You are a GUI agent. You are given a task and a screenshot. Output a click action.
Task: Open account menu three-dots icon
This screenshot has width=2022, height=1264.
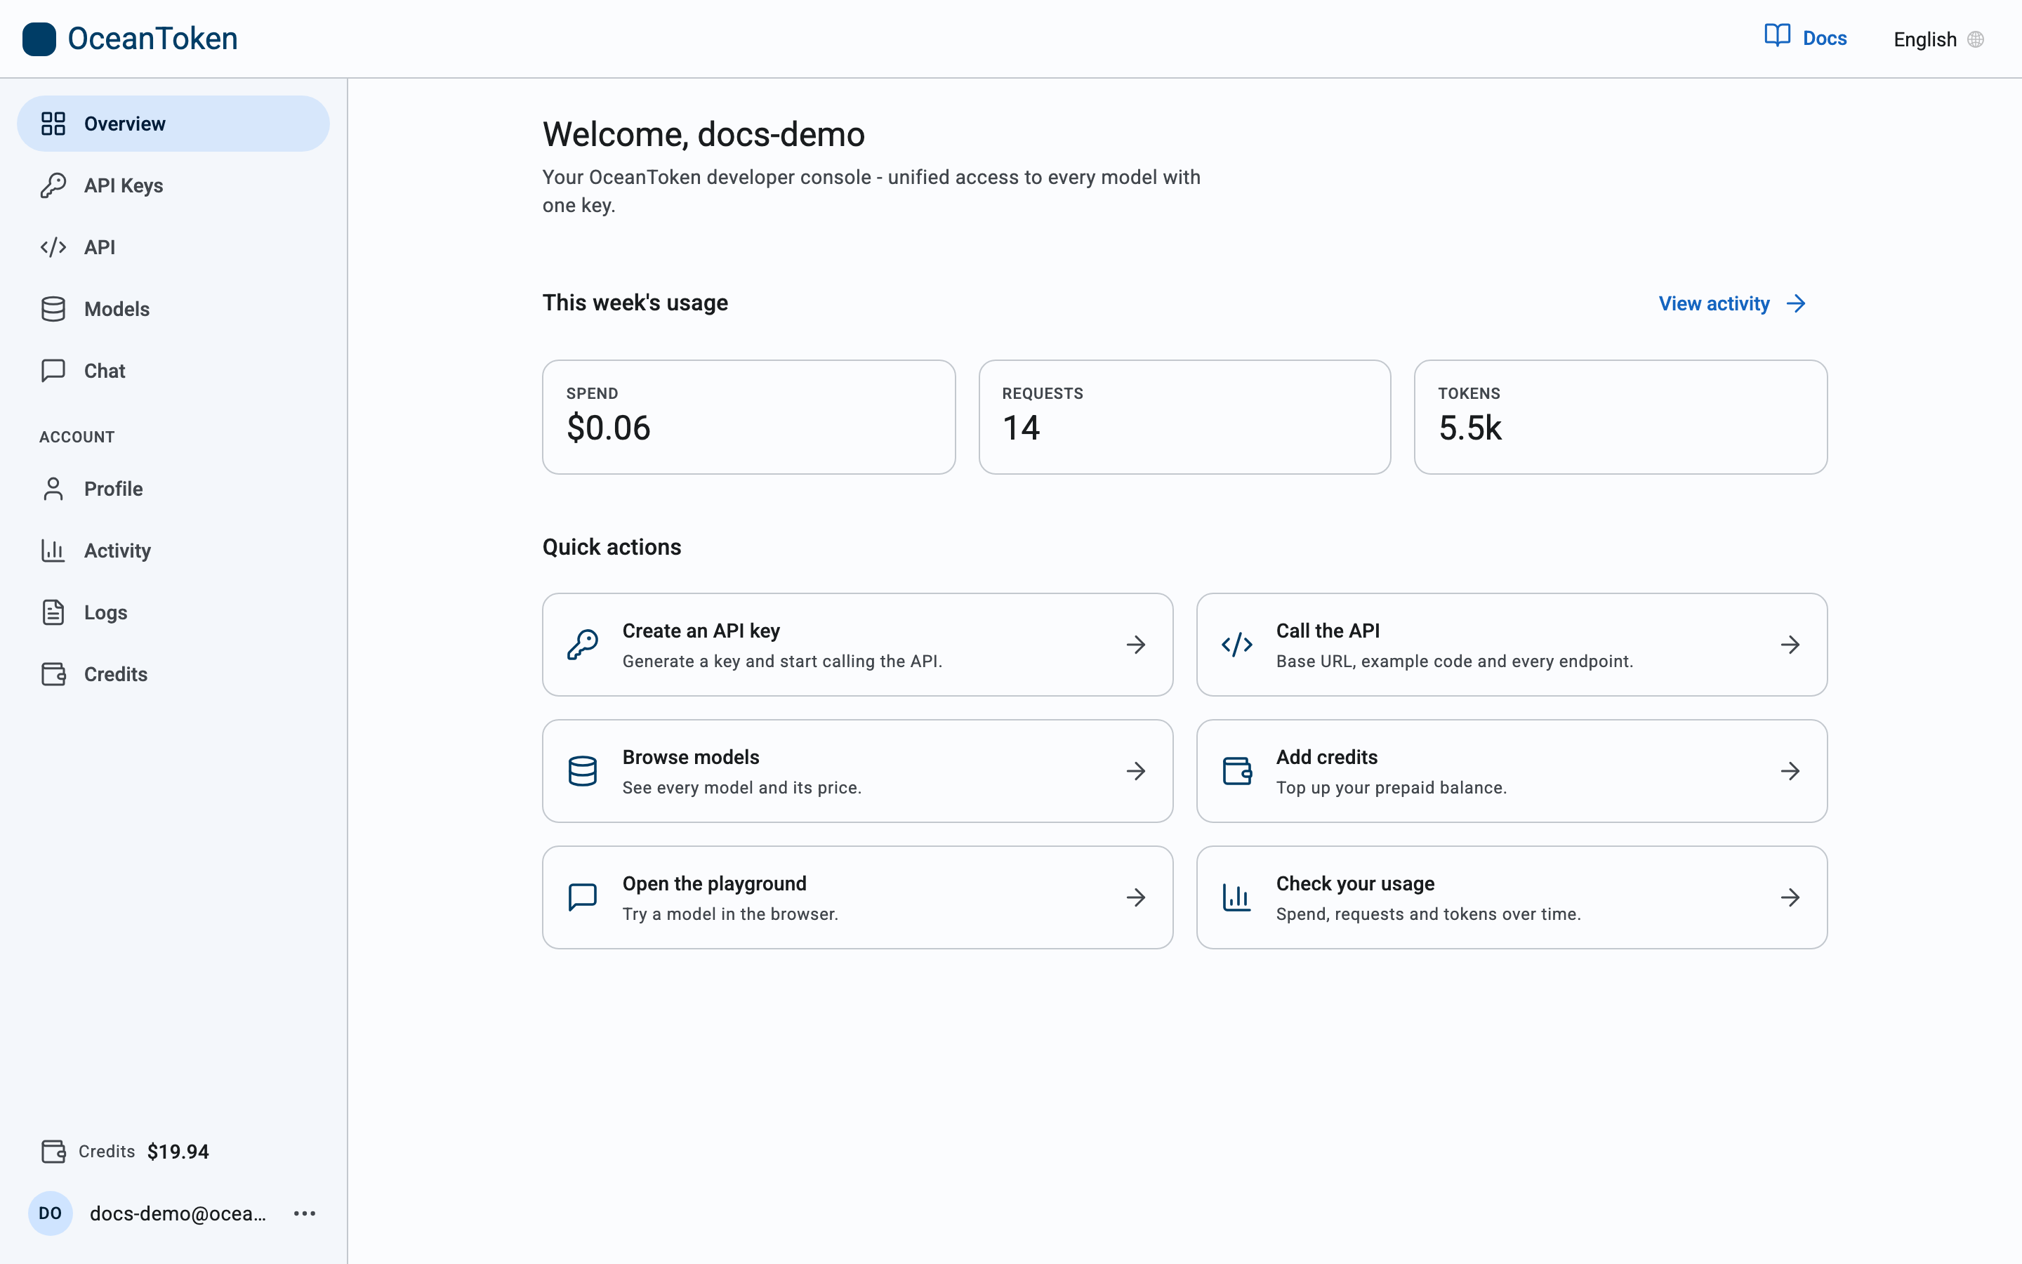(x=305, y=1213)
